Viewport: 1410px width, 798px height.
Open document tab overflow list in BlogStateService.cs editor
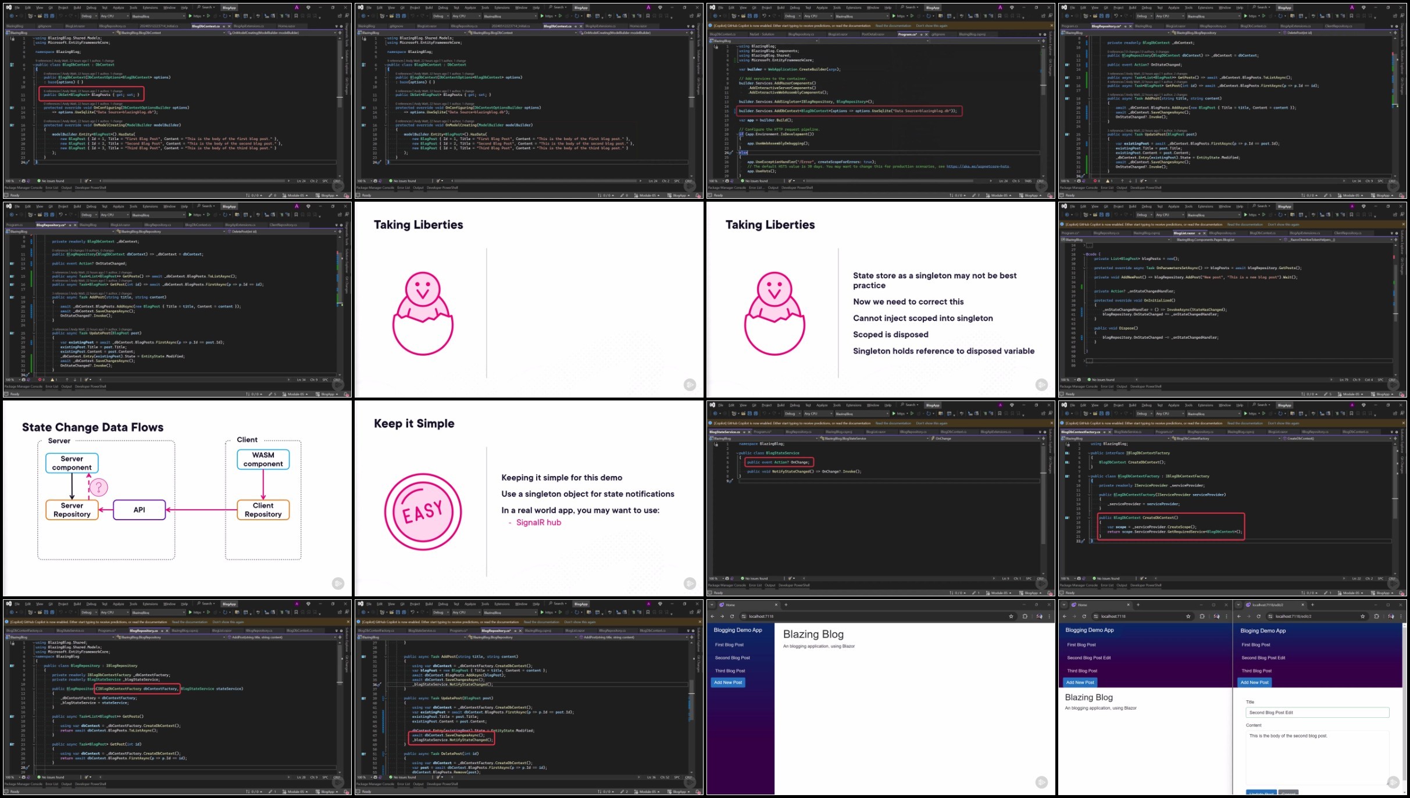pyautogui.click(x=1040, y=432)
